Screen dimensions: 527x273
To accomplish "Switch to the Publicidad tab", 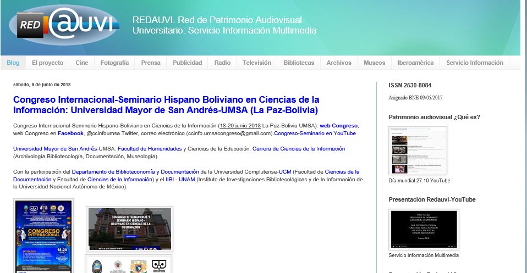I will [x=187, y=63].
